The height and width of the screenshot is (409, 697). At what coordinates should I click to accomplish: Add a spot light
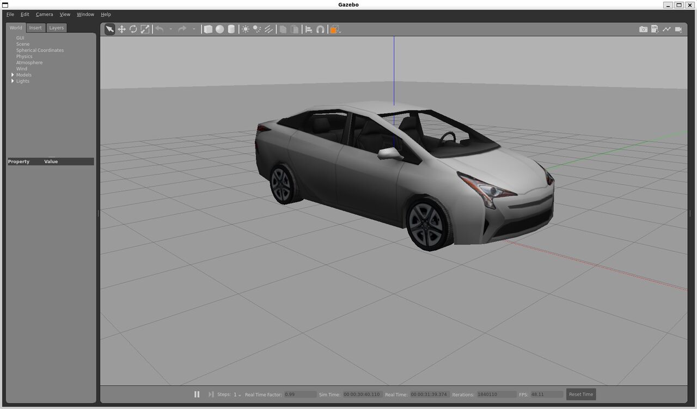click(x=257, y=29)
